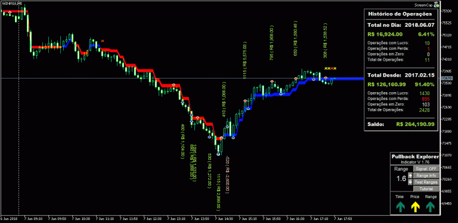This screenshot has height=223, width=458.
Task: Click the blue pullback line at right edge
Action: pyautogui.click(x=350, y=78)
